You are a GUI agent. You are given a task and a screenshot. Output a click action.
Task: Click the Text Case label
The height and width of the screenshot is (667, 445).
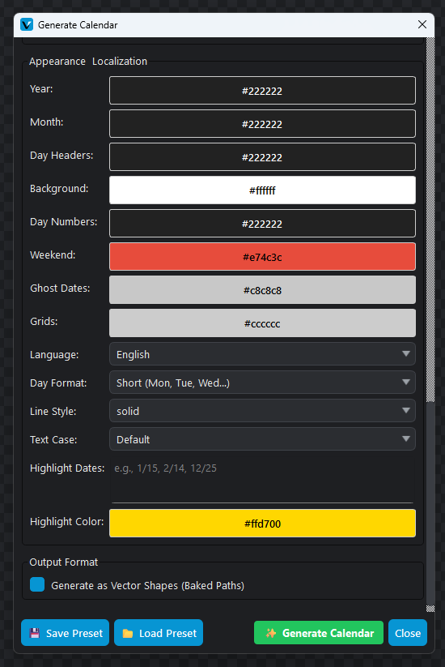53,439
